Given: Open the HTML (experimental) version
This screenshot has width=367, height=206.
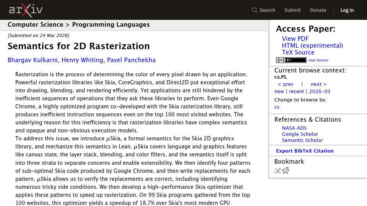Looking at the screenshot, I should 312,45.
